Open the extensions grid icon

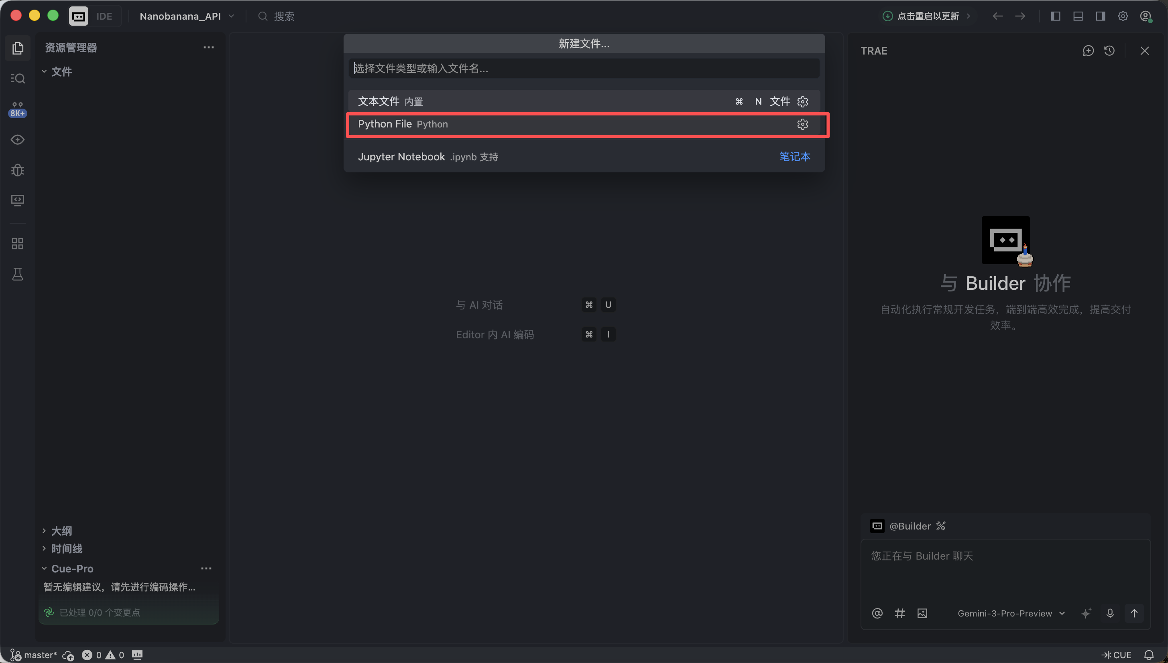tap(17, 244)
